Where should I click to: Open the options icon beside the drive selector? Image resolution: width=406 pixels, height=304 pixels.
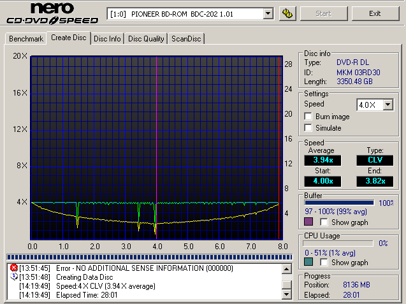click(x=287, y=13)
